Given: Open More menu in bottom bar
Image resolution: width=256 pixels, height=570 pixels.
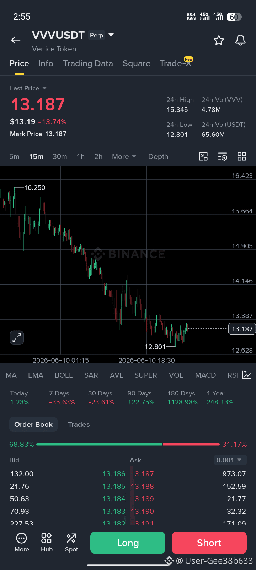Looking at the screenshot, I should (22, 543).
